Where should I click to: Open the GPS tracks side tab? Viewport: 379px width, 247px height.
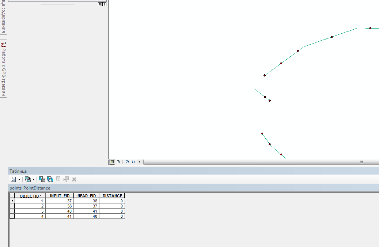coord(4,68)
